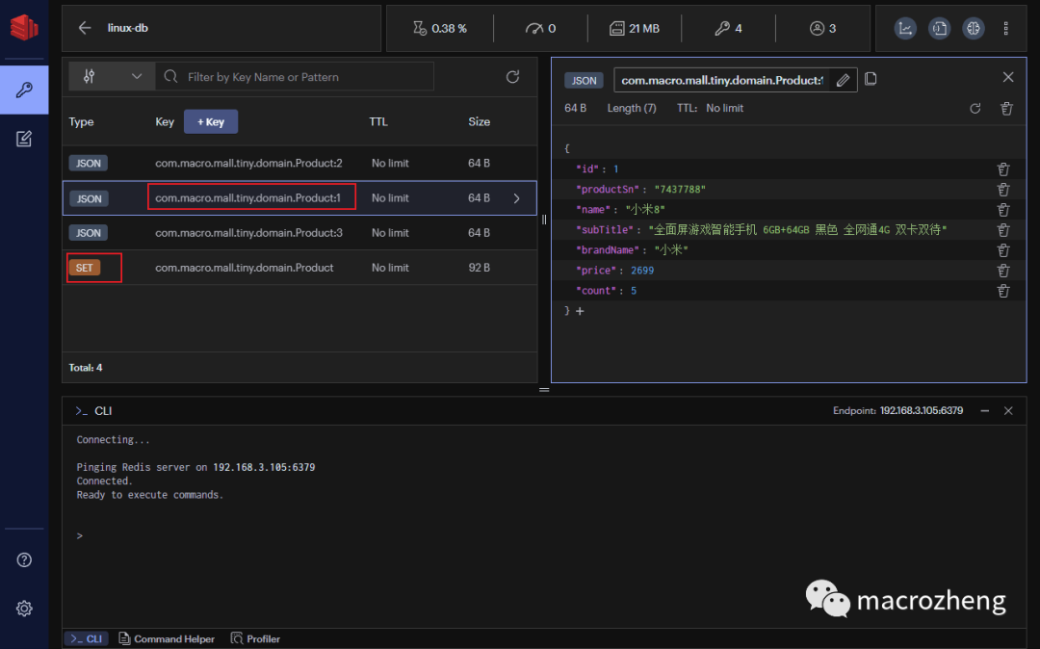The width and height of the screenshot is (1040, 649).
Task: Open the Analysis tools chart icon
Action: (904, 28)
